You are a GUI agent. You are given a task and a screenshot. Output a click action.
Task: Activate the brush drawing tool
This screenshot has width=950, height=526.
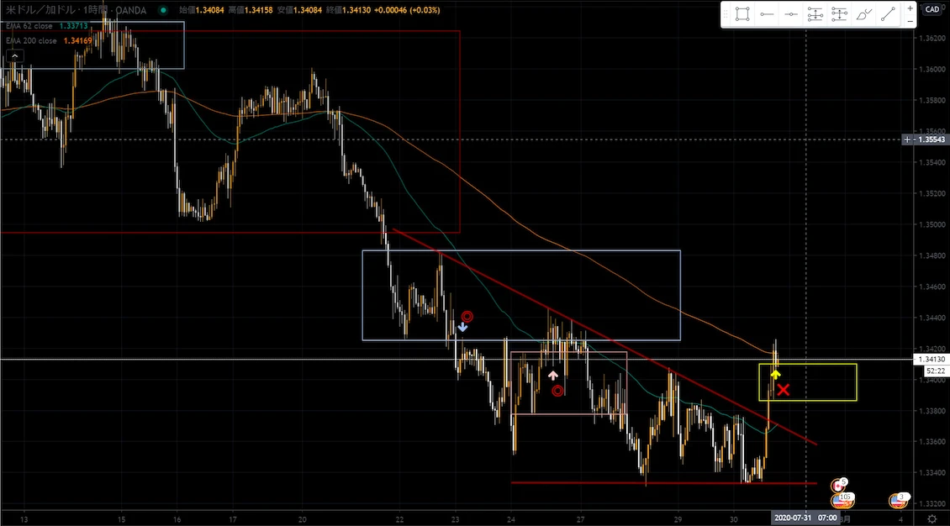pos(863,14)
